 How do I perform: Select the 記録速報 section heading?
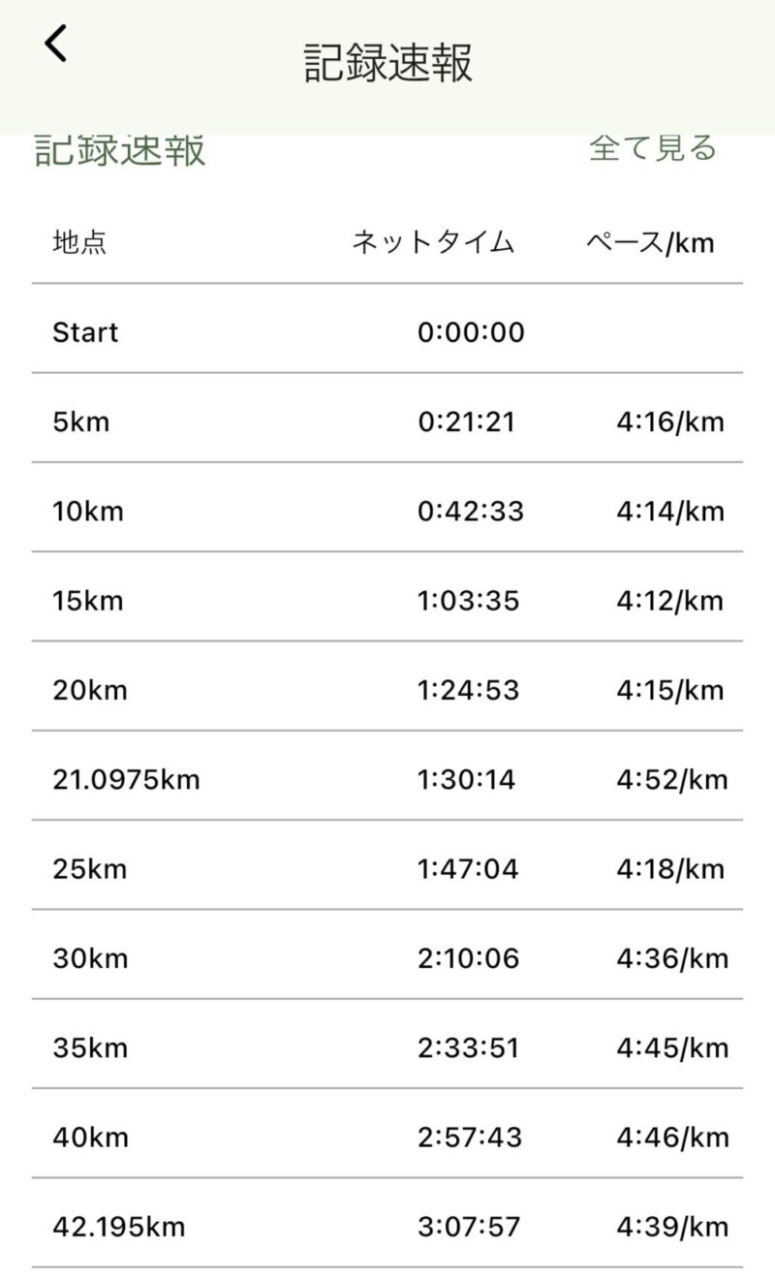[x=120, y=151]
